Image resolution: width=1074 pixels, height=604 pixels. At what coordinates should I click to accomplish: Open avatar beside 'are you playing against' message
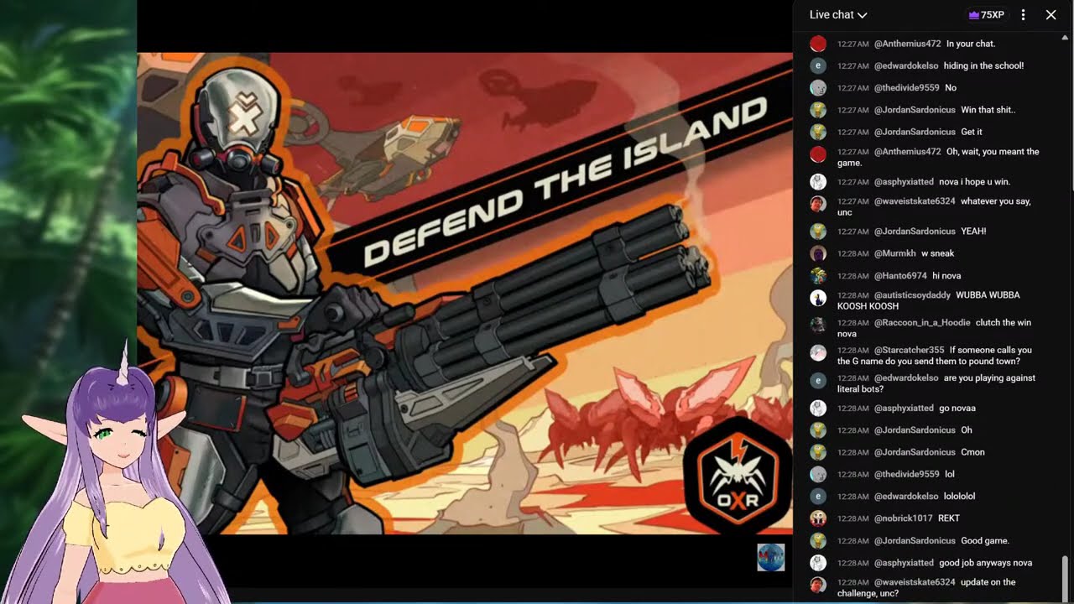818,380
